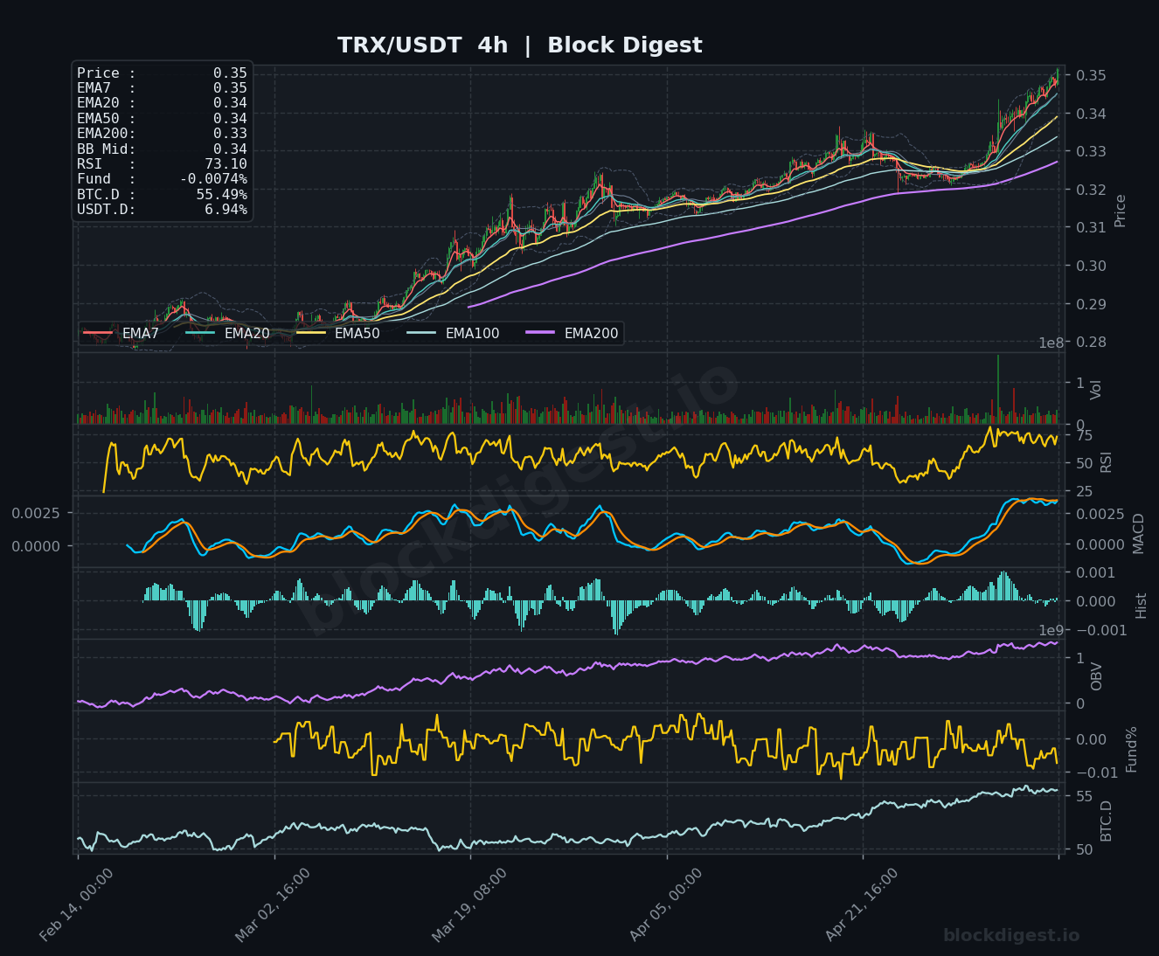
Task: Click the yellow EMA50 line sample in legend
Action: (x=311, y=333)
